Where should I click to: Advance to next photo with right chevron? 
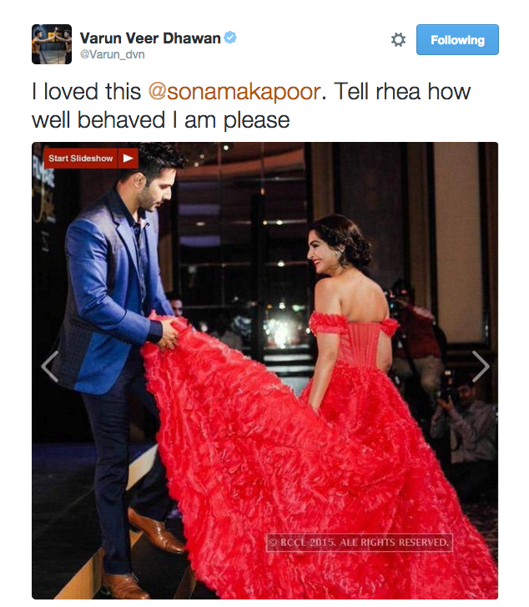click(x=481, y=367)
